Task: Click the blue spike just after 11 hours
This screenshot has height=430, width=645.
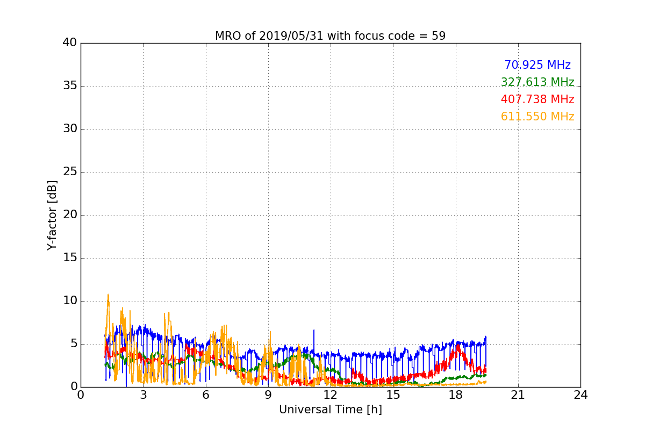Action: (x=314, y=331)
